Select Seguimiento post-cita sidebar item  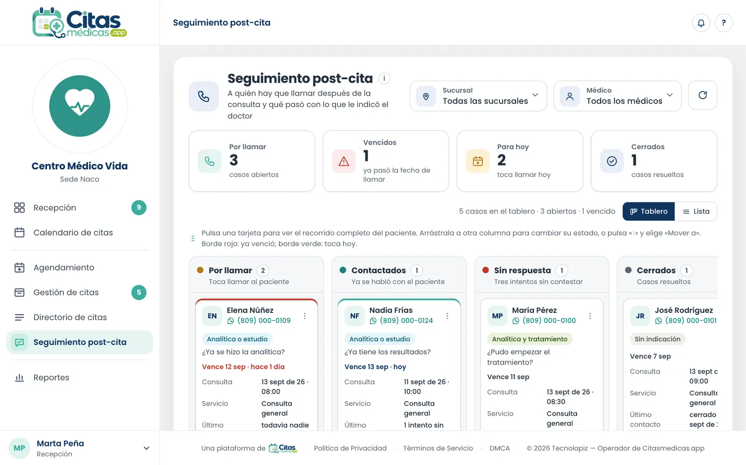point(80,342)
